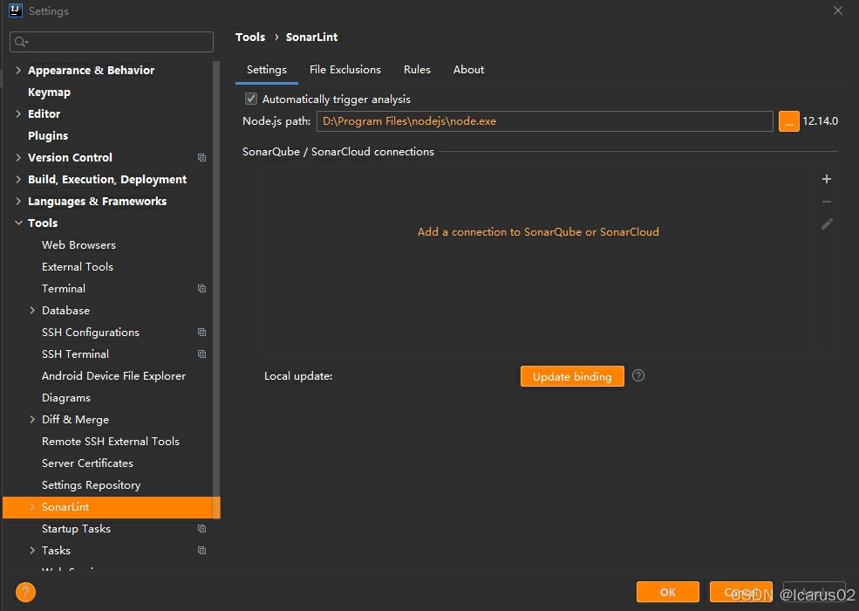The image size is (859, 611).
Task: Click project-level icon beside Startup Tasks
Action: tap(201, 529)
